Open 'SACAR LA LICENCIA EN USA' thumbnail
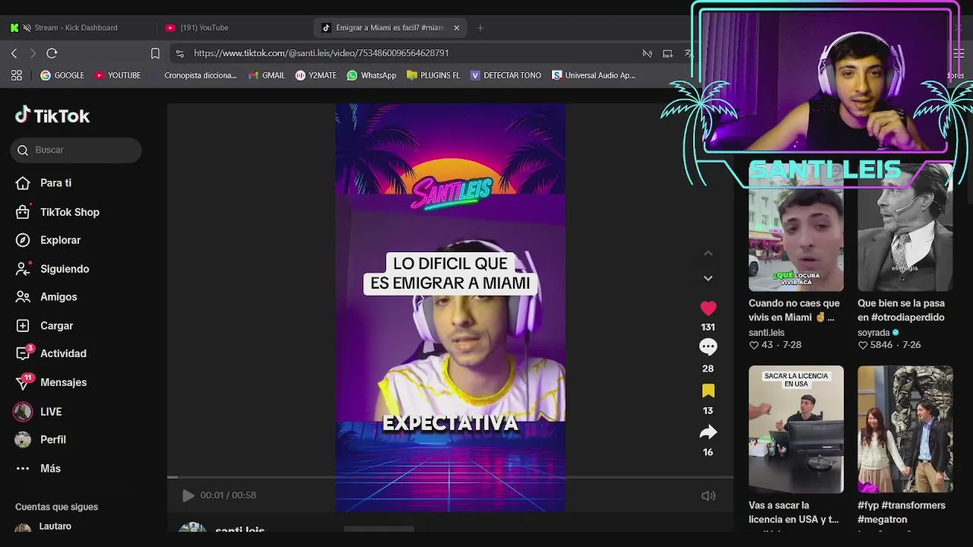The image size is (973, 547). pyautogui.click(x=796, y=429)
